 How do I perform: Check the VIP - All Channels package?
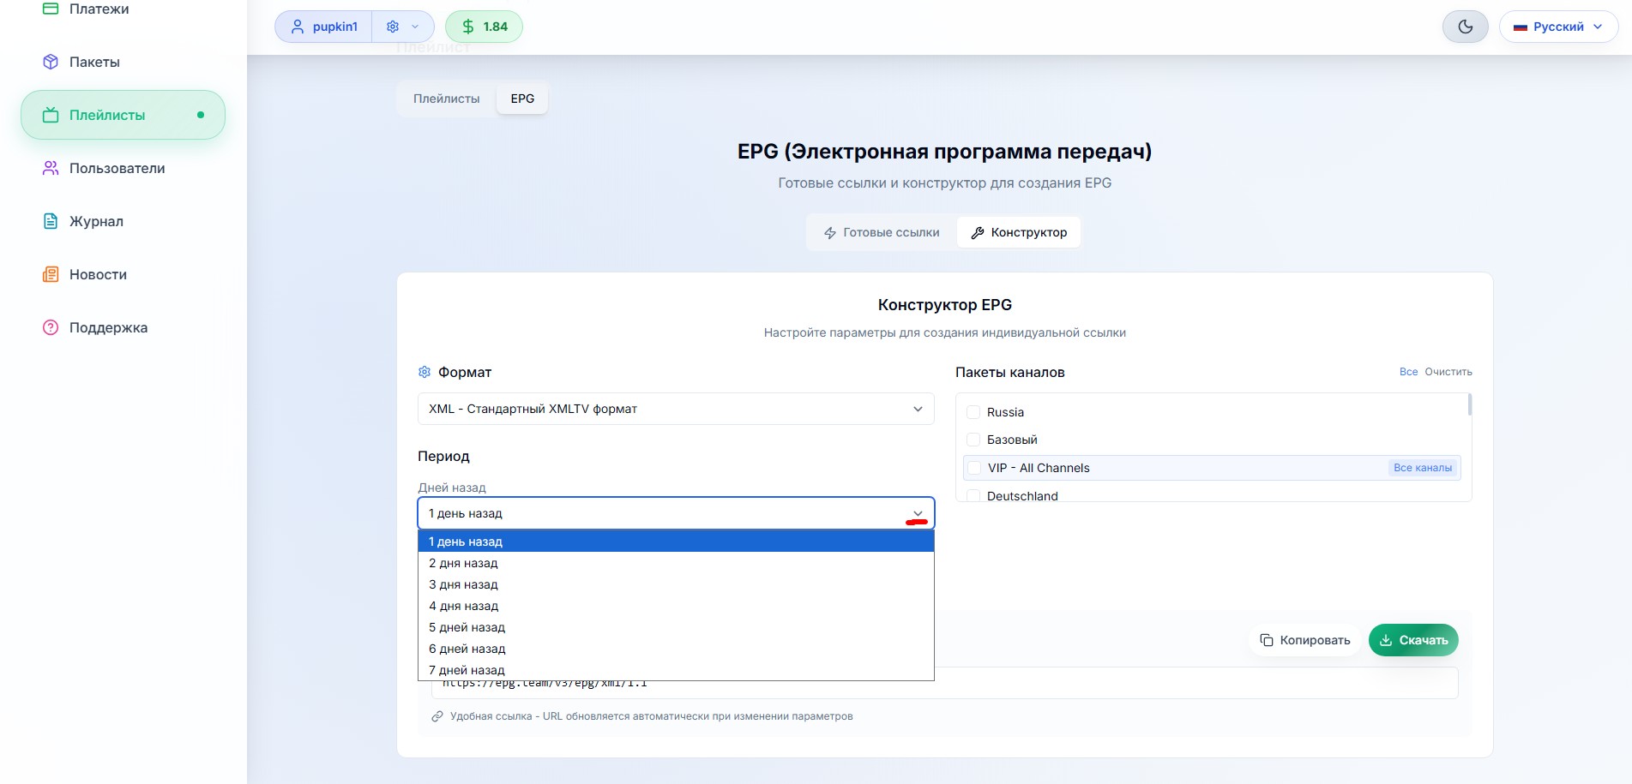pos(974,468)
